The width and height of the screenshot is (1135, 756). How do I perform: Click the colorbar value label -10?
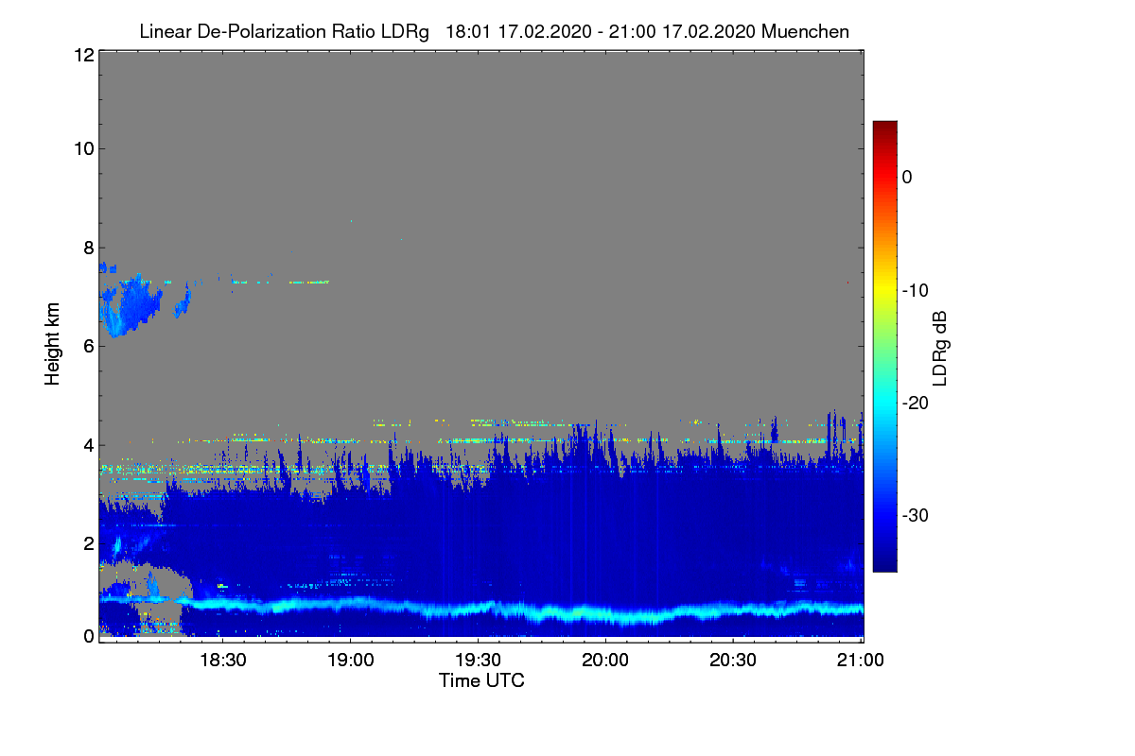915,290
